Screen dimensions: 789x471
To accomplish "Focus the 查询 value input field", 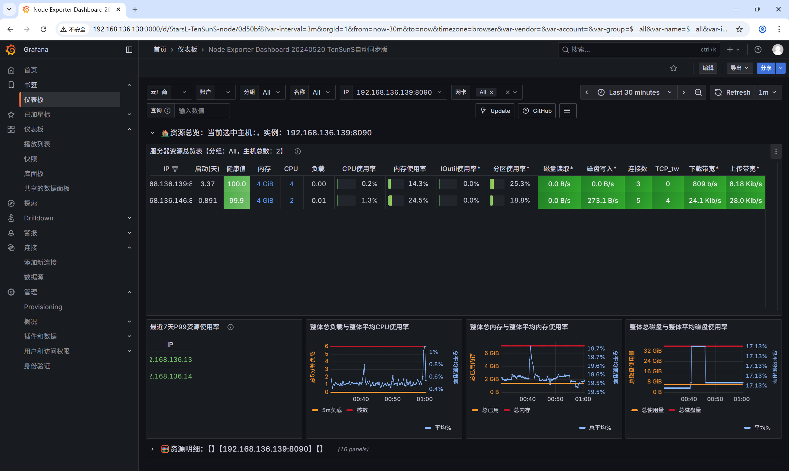I will tap(202, 111).
